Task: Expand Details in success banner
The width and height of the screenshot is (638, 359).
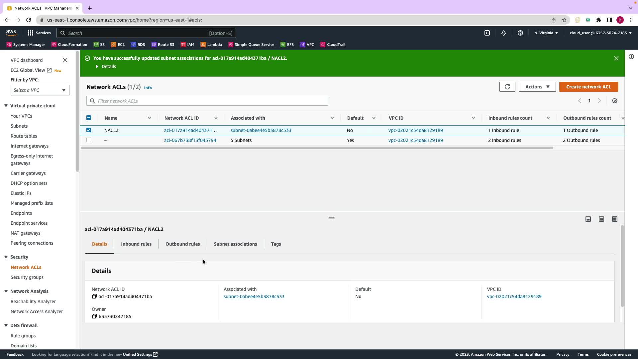Action: point(106,66)
